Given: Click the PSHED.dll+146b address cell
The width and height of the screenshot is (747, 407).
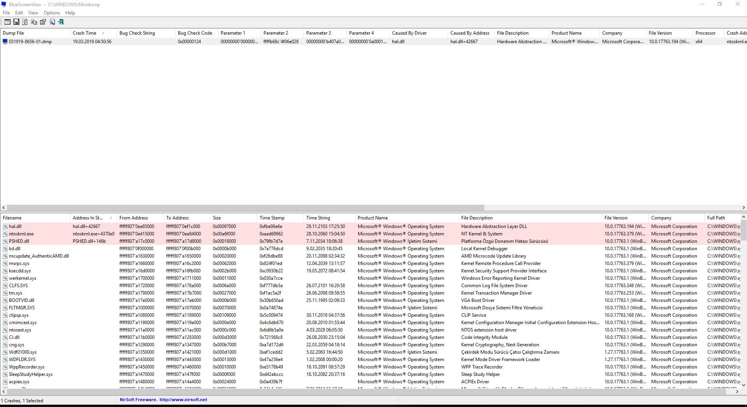Looking at the screenshot, I should coord(89,241).
